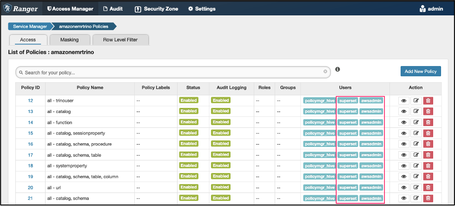The image size is (455, 206).
Task: Switch to the Masking tab
Action: click(69, 40)
